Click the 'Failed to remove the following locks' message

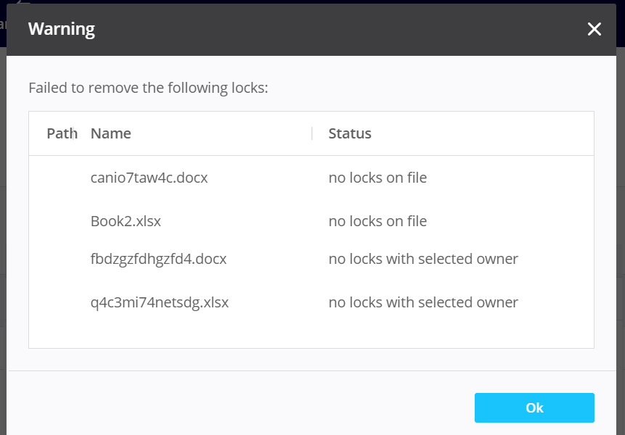tap(148, 88)
